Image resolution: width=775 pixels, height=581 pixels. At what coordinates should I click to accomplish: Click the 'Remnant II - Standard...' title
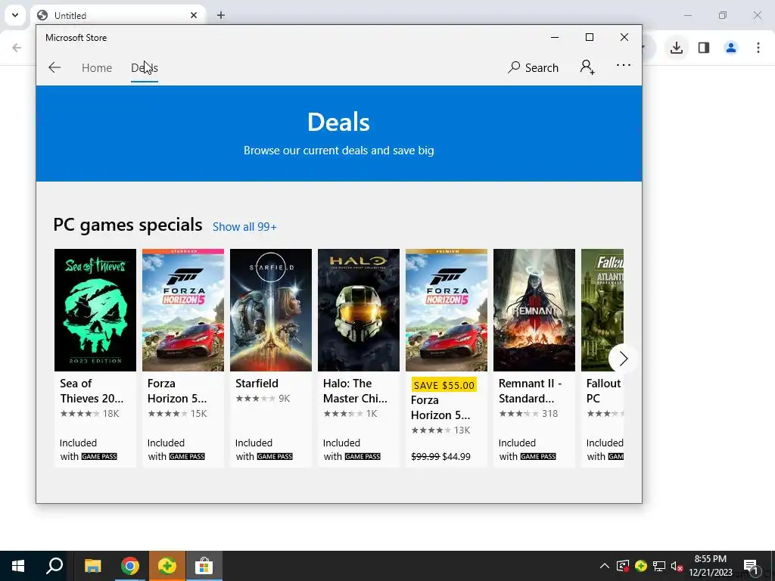coord(530,391)
